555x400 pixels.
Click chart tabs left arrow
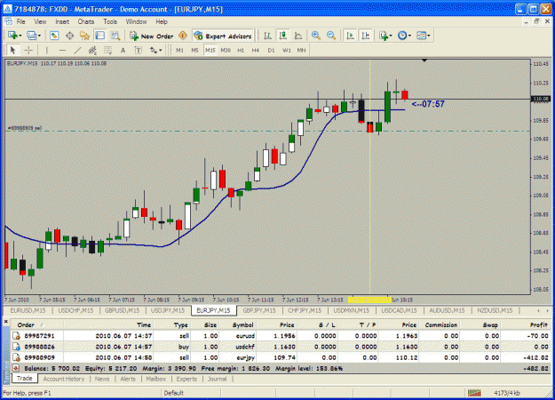point(539,311)
